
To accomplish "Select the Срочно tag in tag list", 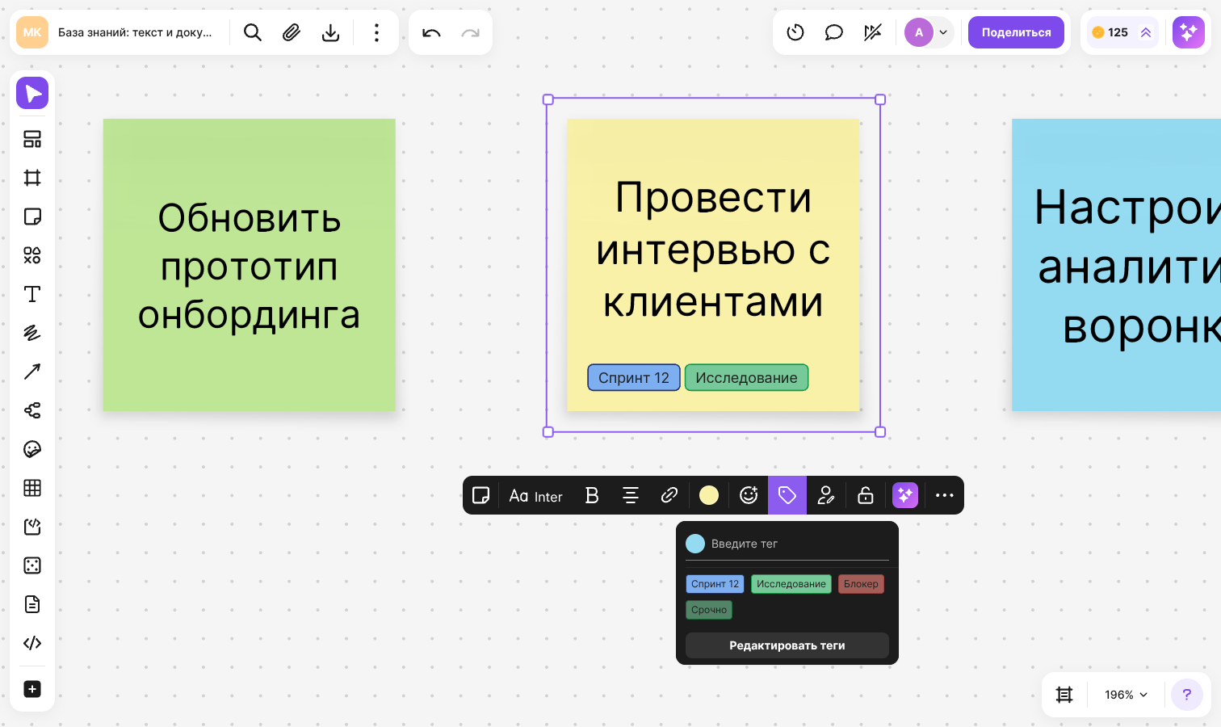I will tap(709, 610).
